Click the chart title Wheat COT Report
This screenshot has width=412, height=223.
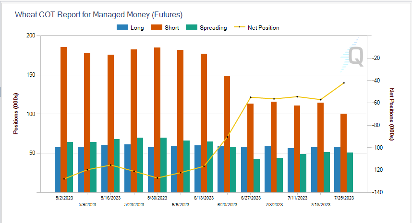[98, 14]
